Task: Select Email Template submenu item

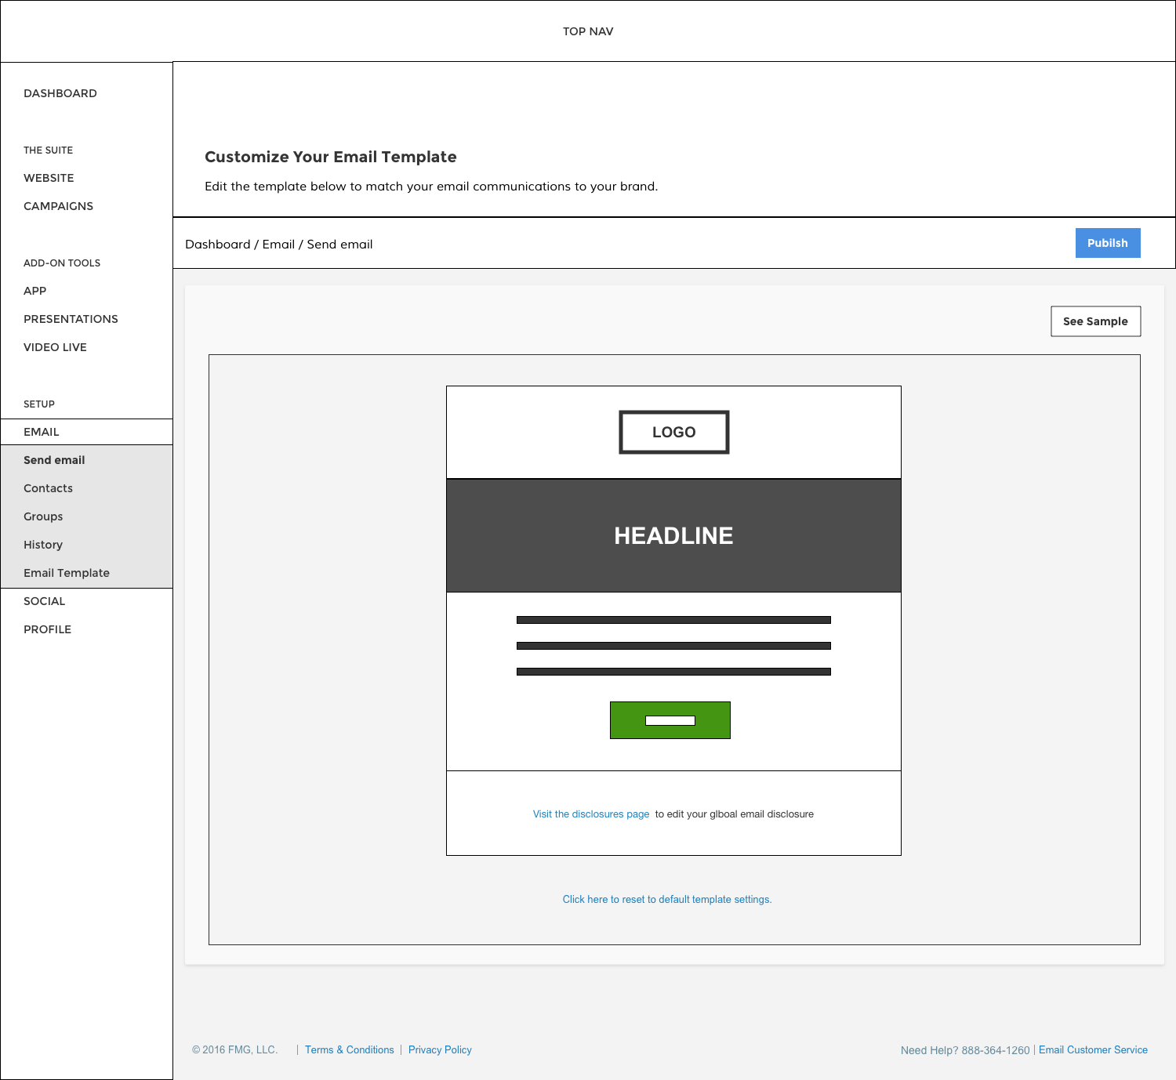Action: (x=67, y=573)
